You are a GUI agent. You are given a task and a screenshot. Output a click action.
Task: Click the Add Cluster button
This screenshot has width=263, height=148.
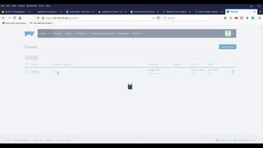pos(227,47)
